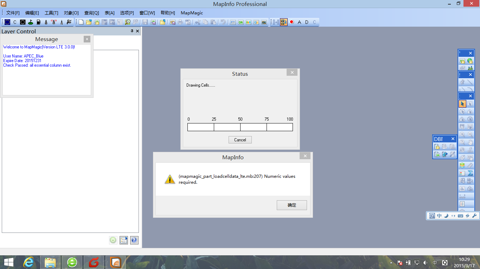Toggle the highlighted orange windows icon in toolbar

(284, 22)
